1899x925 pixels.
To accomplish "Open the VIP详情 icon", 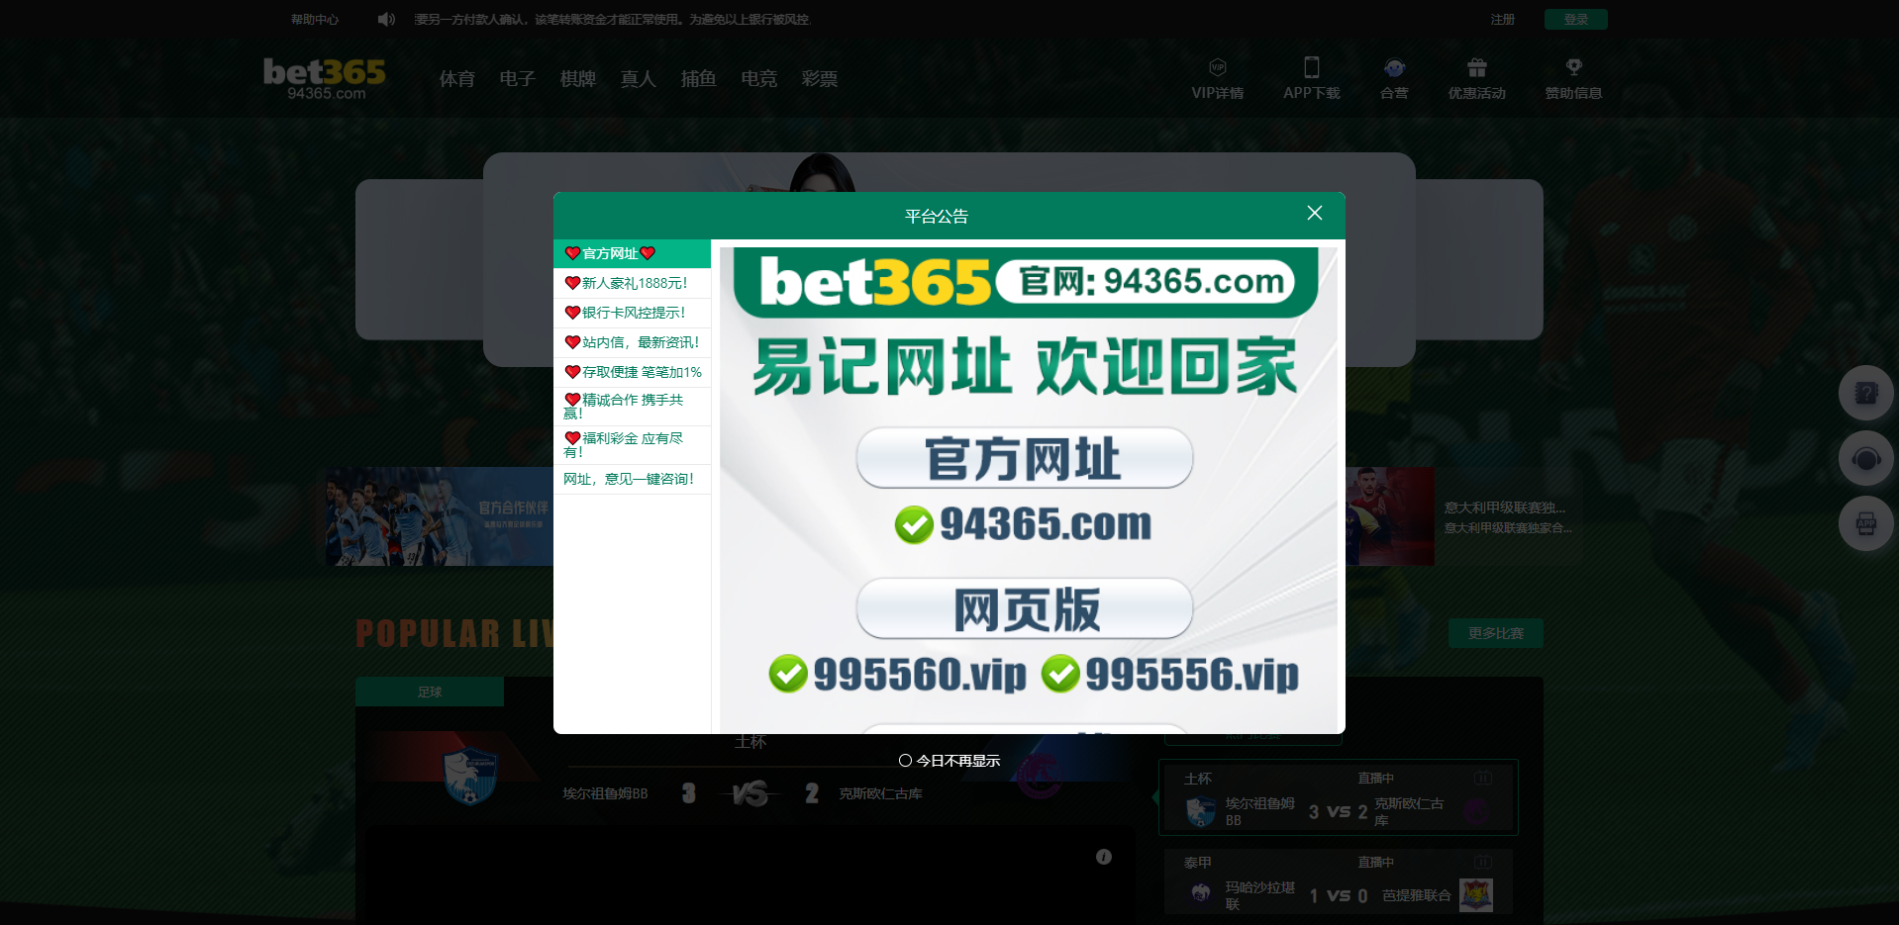I will coord(1218,67).
